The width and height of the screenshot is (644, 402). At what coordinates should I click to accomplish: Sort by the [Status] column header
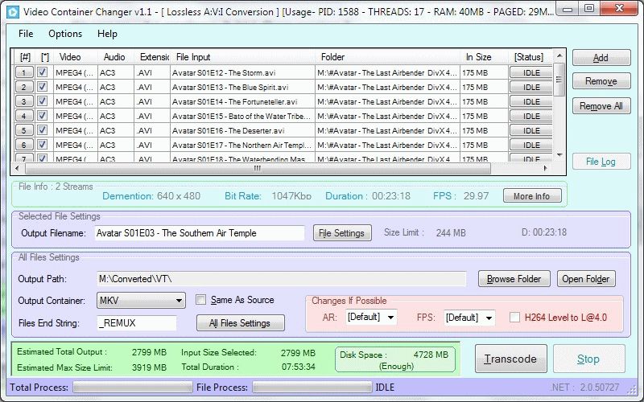[530, 57]
